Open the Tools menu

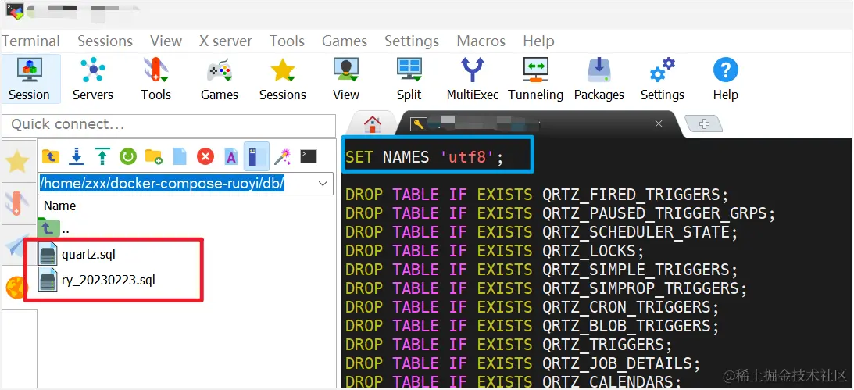(287, 41)
